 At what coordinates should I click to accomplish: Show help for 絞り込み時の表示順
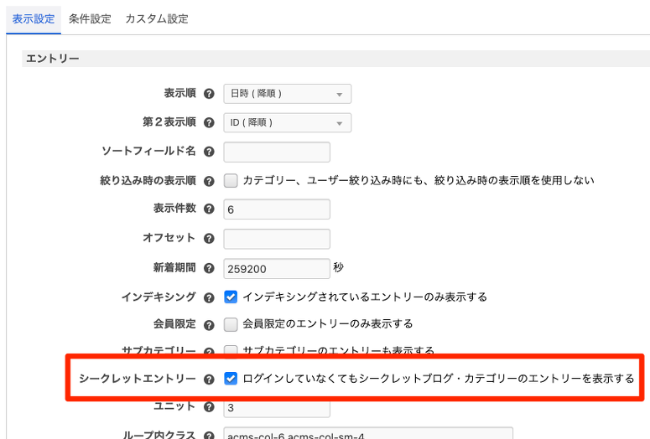209,180
